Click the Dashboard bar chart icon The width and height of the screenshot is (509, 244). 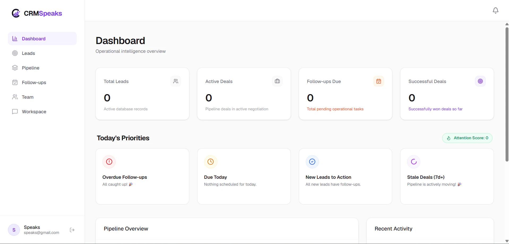coord(15,39)
